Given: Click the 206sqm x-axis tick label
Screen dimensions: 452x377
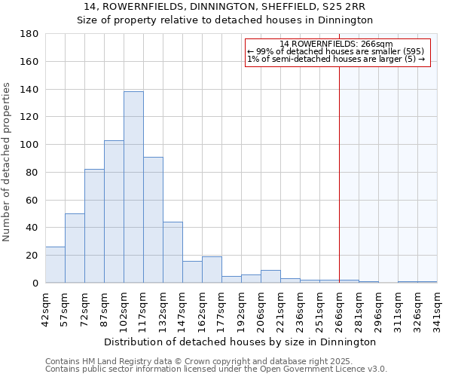Looking at the screenshot, I should coord(261,309).
